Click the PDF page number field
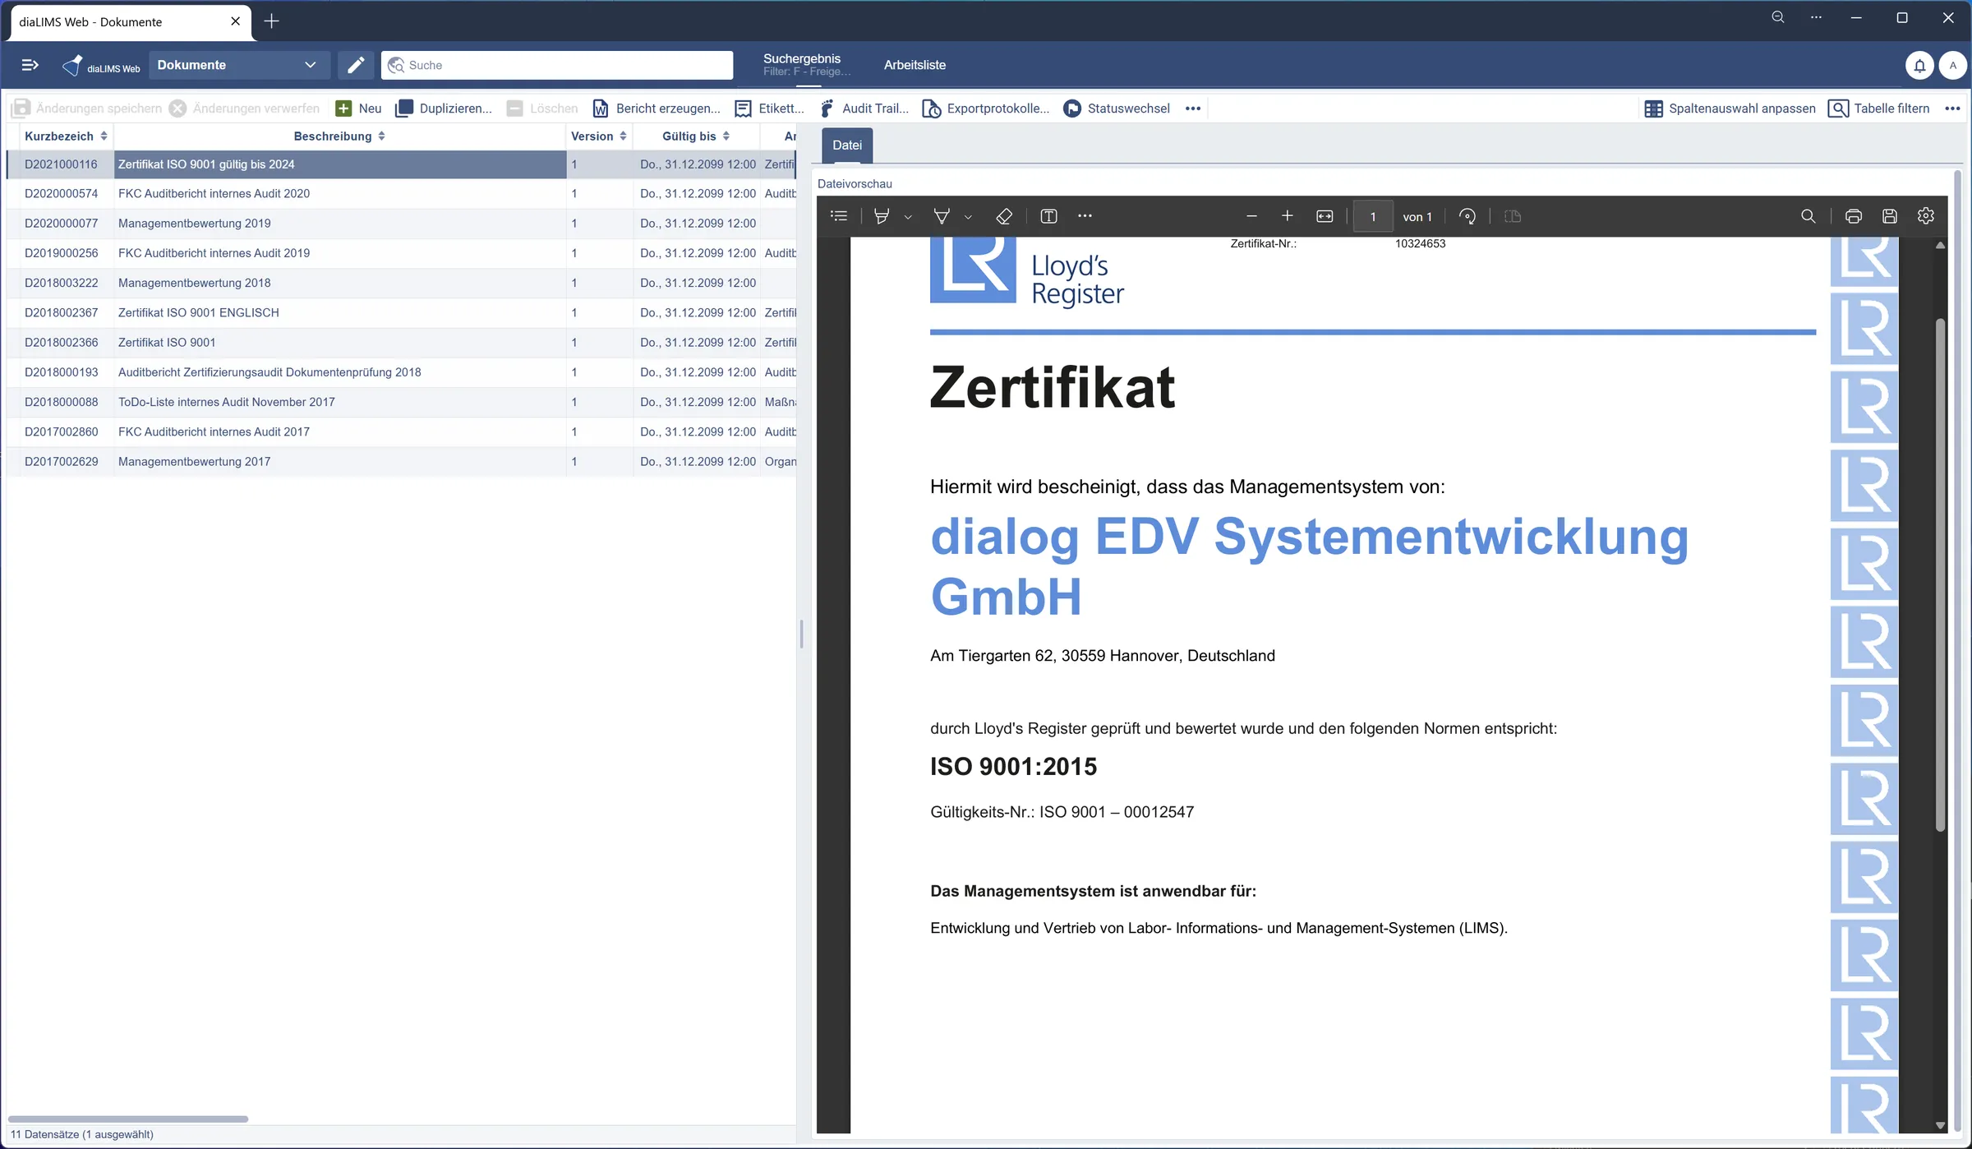This screenshot has width=1972, height=1149. click(x=1373, y=217)
